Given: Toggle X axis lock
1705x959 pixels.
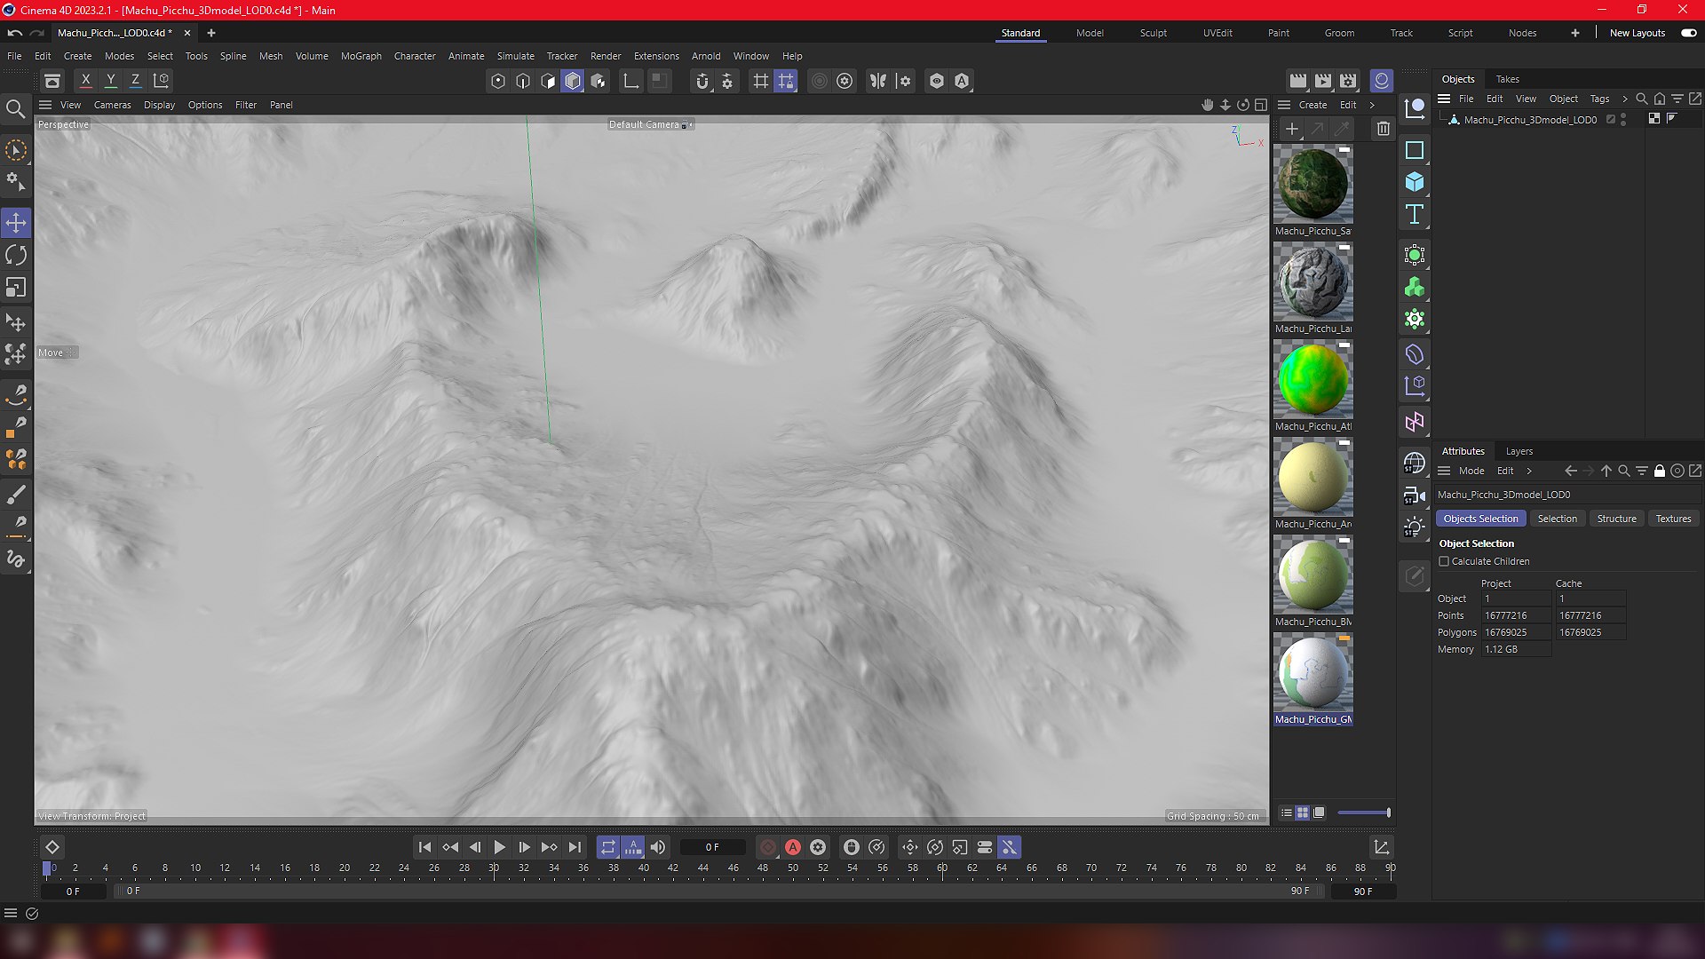Looking at the screenshot, I should coord(86,80).
